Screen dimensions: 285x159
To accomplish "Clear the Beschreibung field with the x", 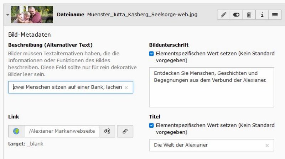I will click(x=126, y=88).
